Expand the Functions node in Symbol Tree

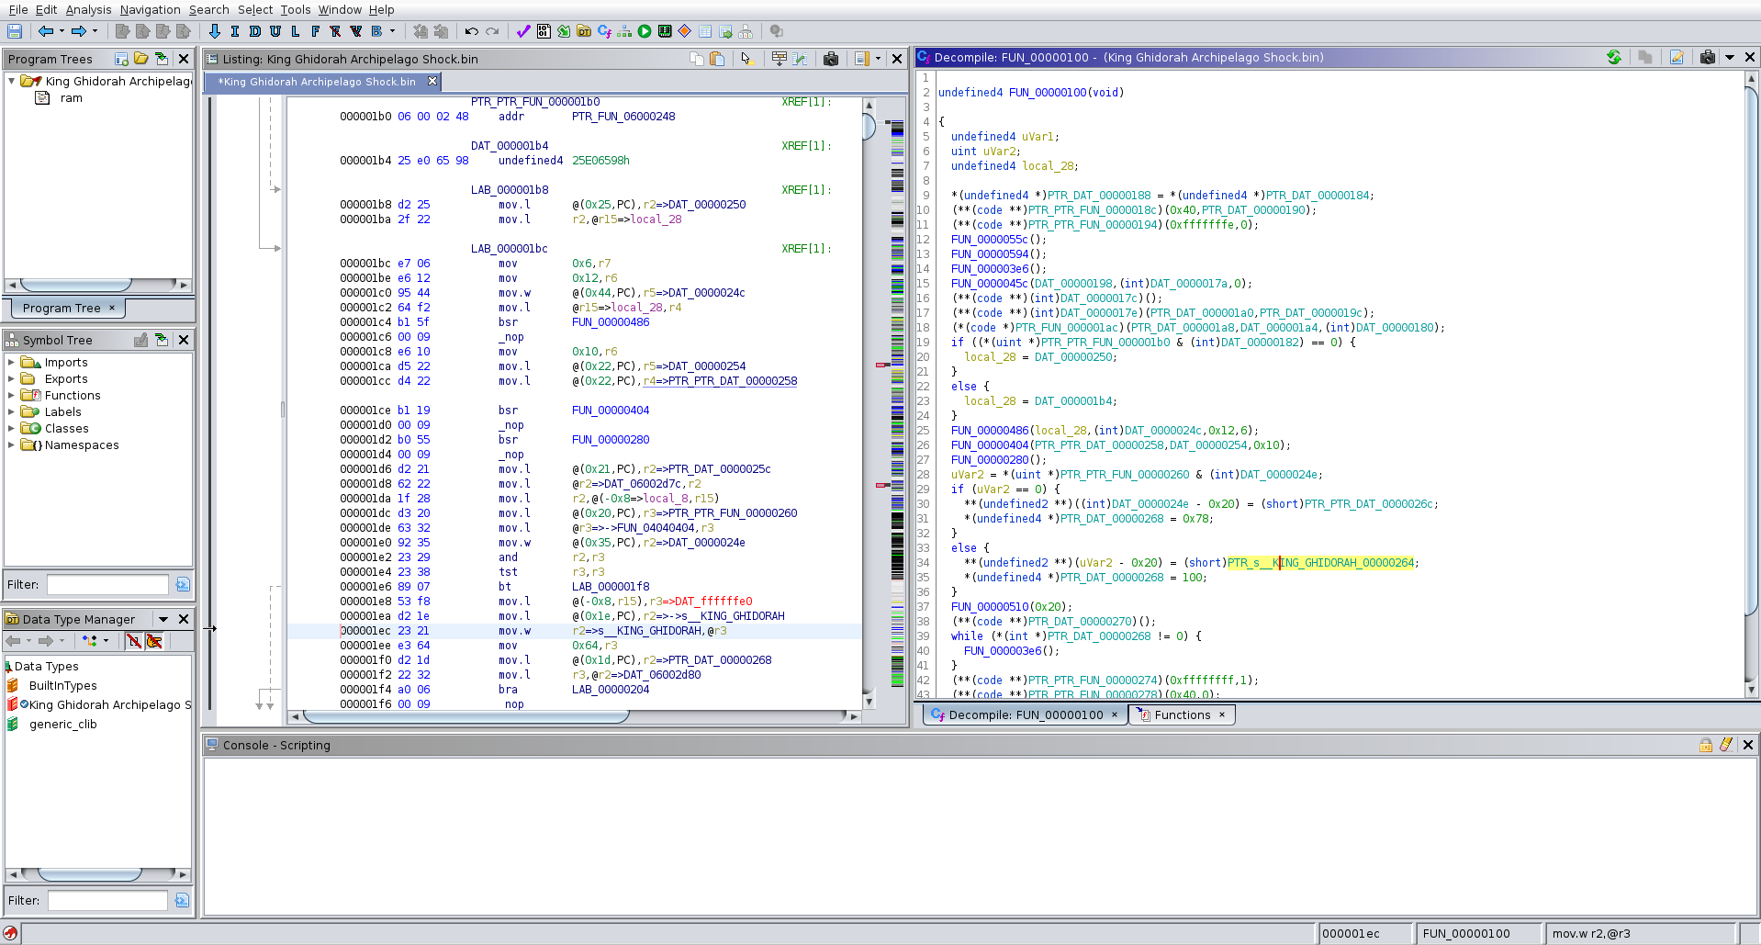click(x=11, y=396)
